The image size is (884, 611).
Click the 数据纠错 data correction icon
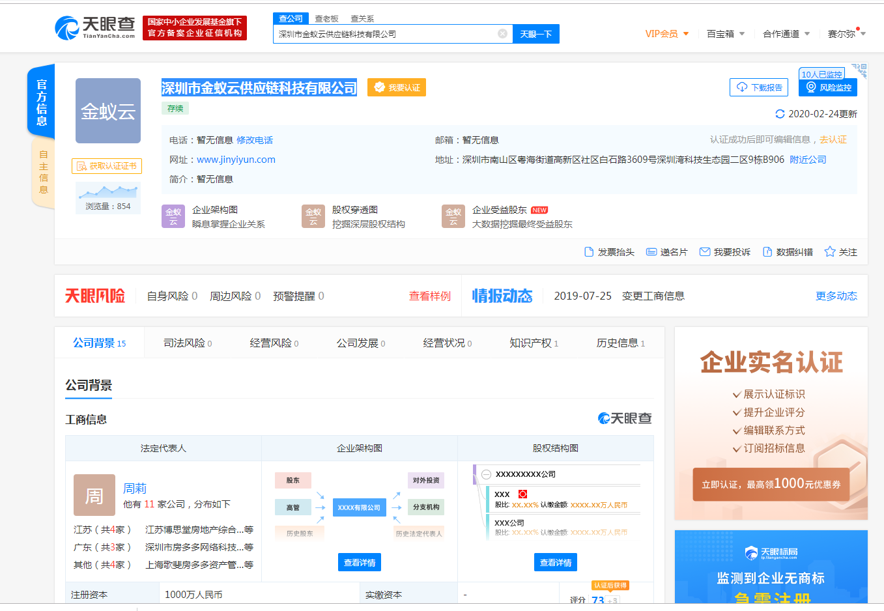(x=766, y=251)
